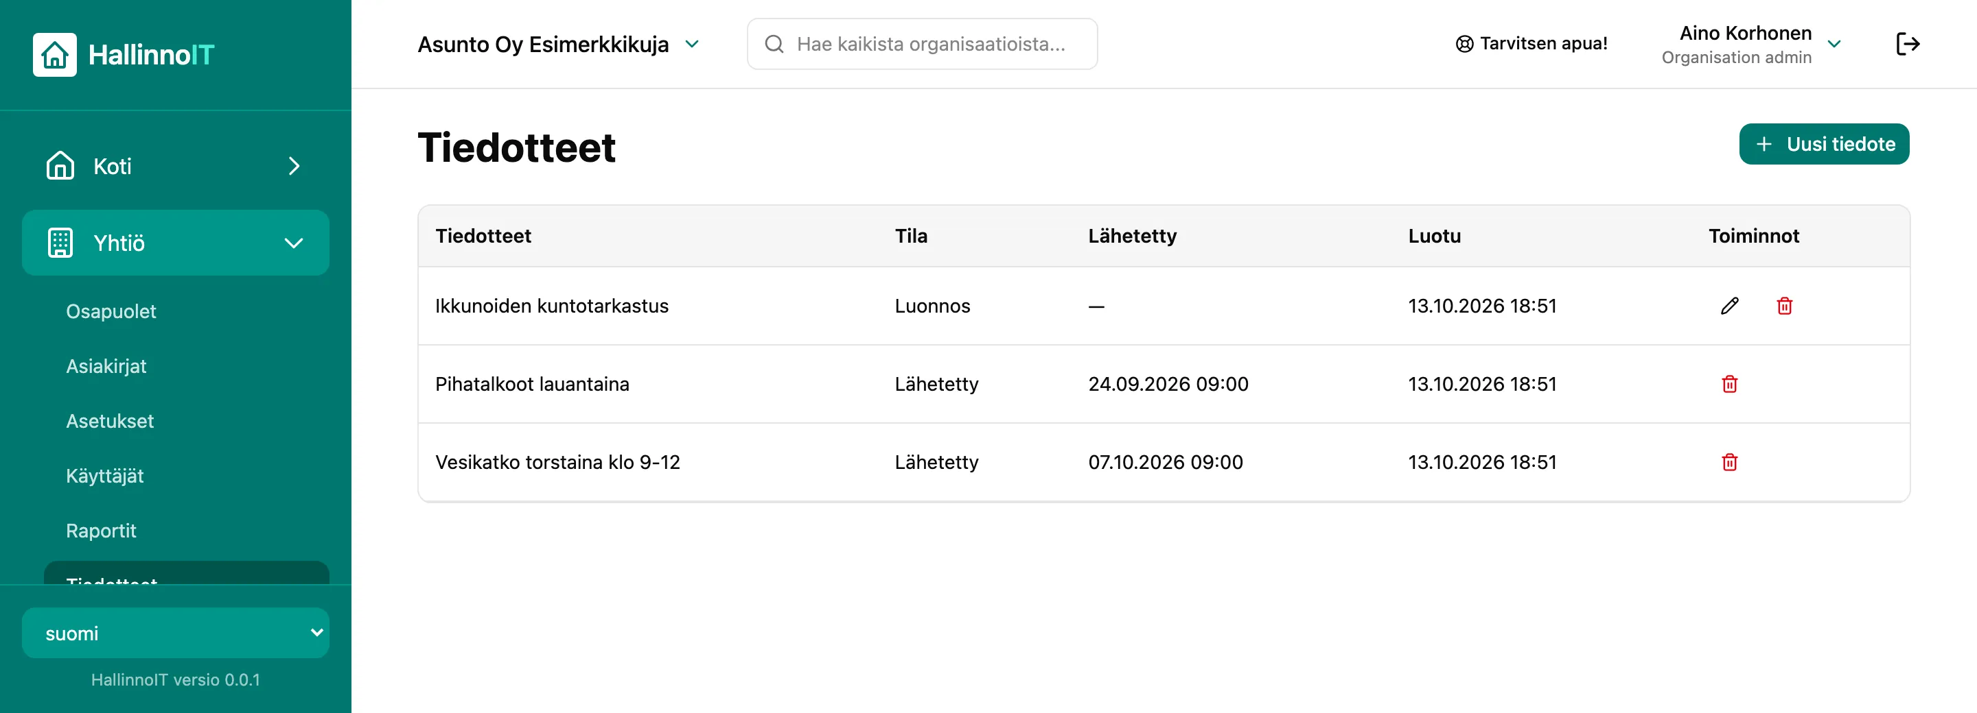Focus the Hae kaikista organisaatioista search field
This screenshot has width=1977, height=713.
(922, 44)
